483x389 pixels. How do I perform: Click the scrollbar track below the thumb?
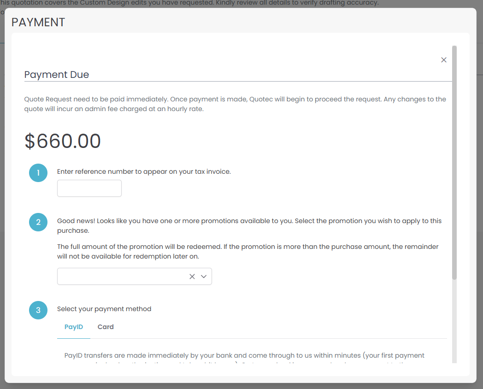click(x=454, y=323)
